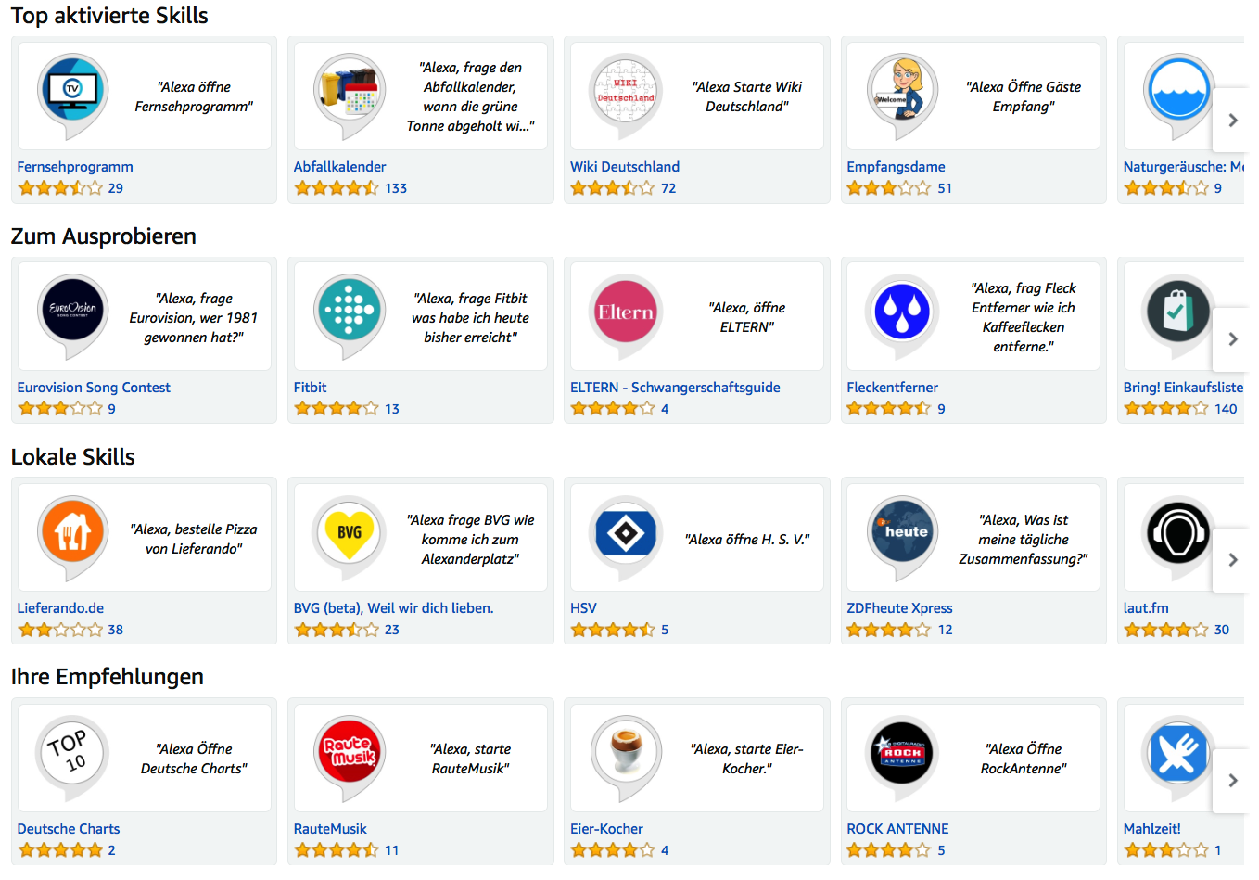Open the yellow BVG heart icon

[349, 532]
